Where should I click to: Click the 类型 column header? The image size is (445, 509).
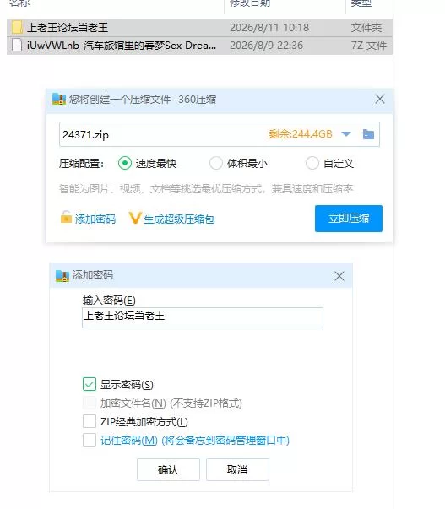tap(361, 3)
